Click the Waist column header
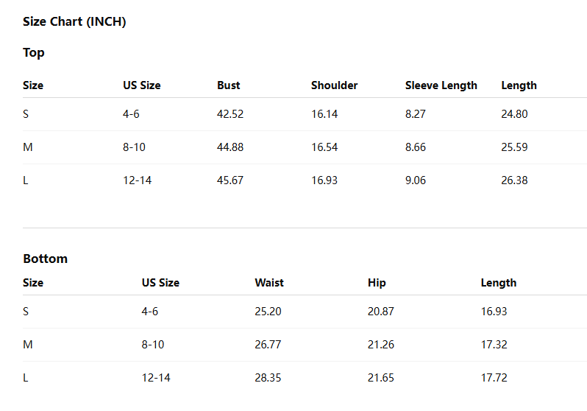 [x=269, y=283]
